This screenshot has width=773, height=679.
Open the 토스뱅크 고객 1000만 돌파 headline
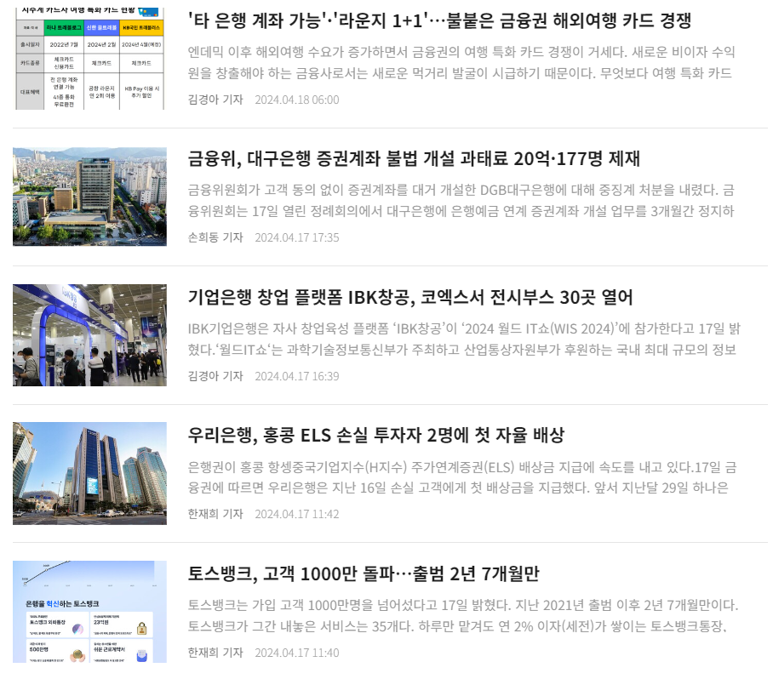click(x=364, y=573)
